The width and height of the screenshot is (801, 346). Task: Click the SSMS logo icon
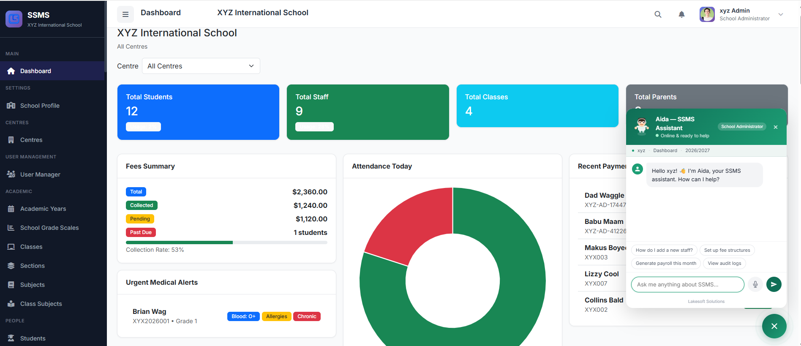pos(14,19)
